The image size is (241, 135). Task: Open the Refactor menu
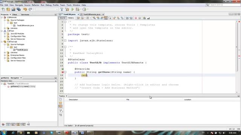[x=35, y=5]
